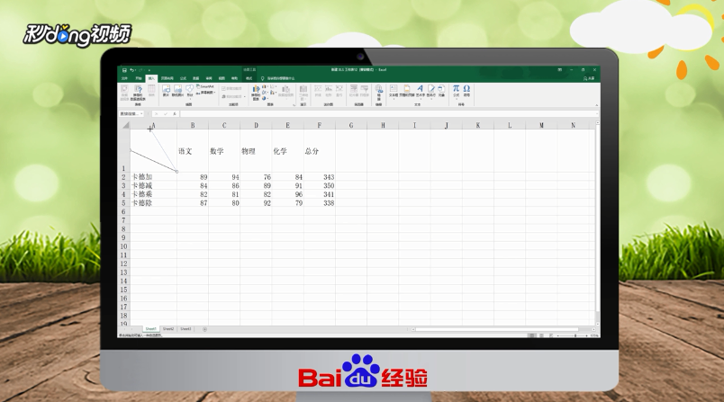Select cell with name 卡德加
This screenshot has height=402, width=724.
(x=153, y=177)
